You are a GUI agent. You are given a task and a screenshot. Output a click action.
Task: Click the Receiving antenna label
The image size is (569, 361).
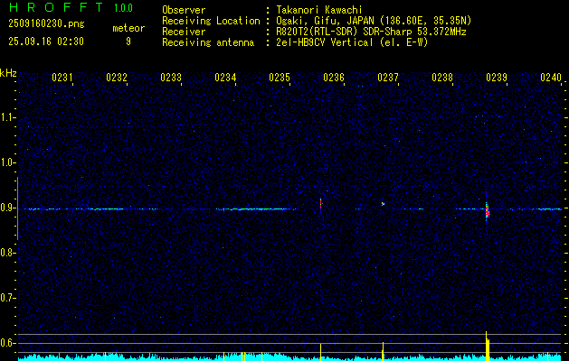click(208, 42)
